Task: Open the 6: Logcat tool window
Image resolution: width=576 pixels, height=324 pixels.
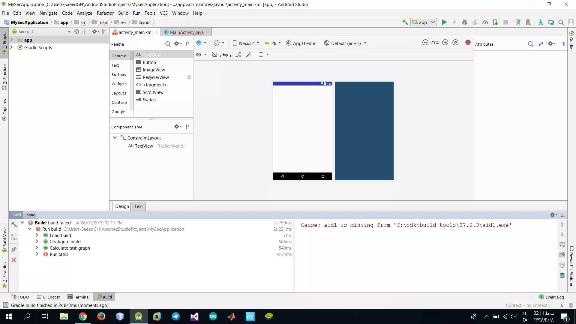Action: (x=48, y=297)
